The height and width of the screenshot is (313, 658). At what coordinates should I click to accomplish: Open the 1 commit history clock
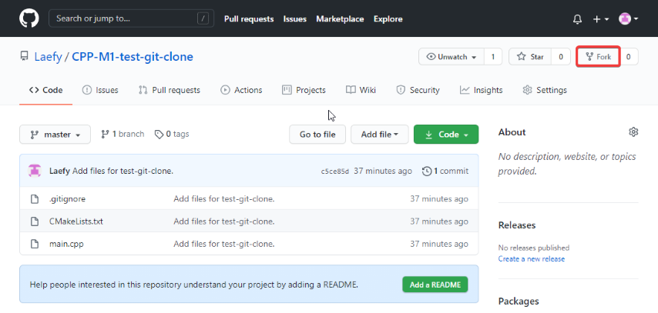pyautogui.click(x=427, y=171)
